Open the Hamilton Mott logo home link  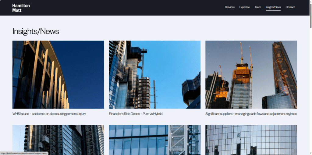[x=21, y=8]
